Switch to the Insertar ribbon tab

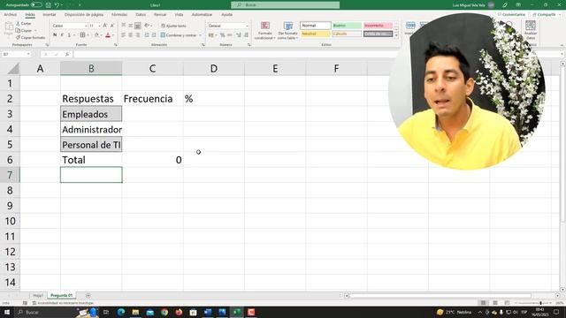50,14
